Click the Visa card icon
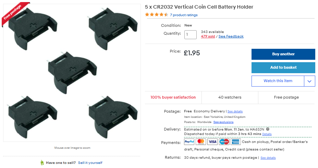Viewport: 318px width, 168px height. (x=212, y=142)
